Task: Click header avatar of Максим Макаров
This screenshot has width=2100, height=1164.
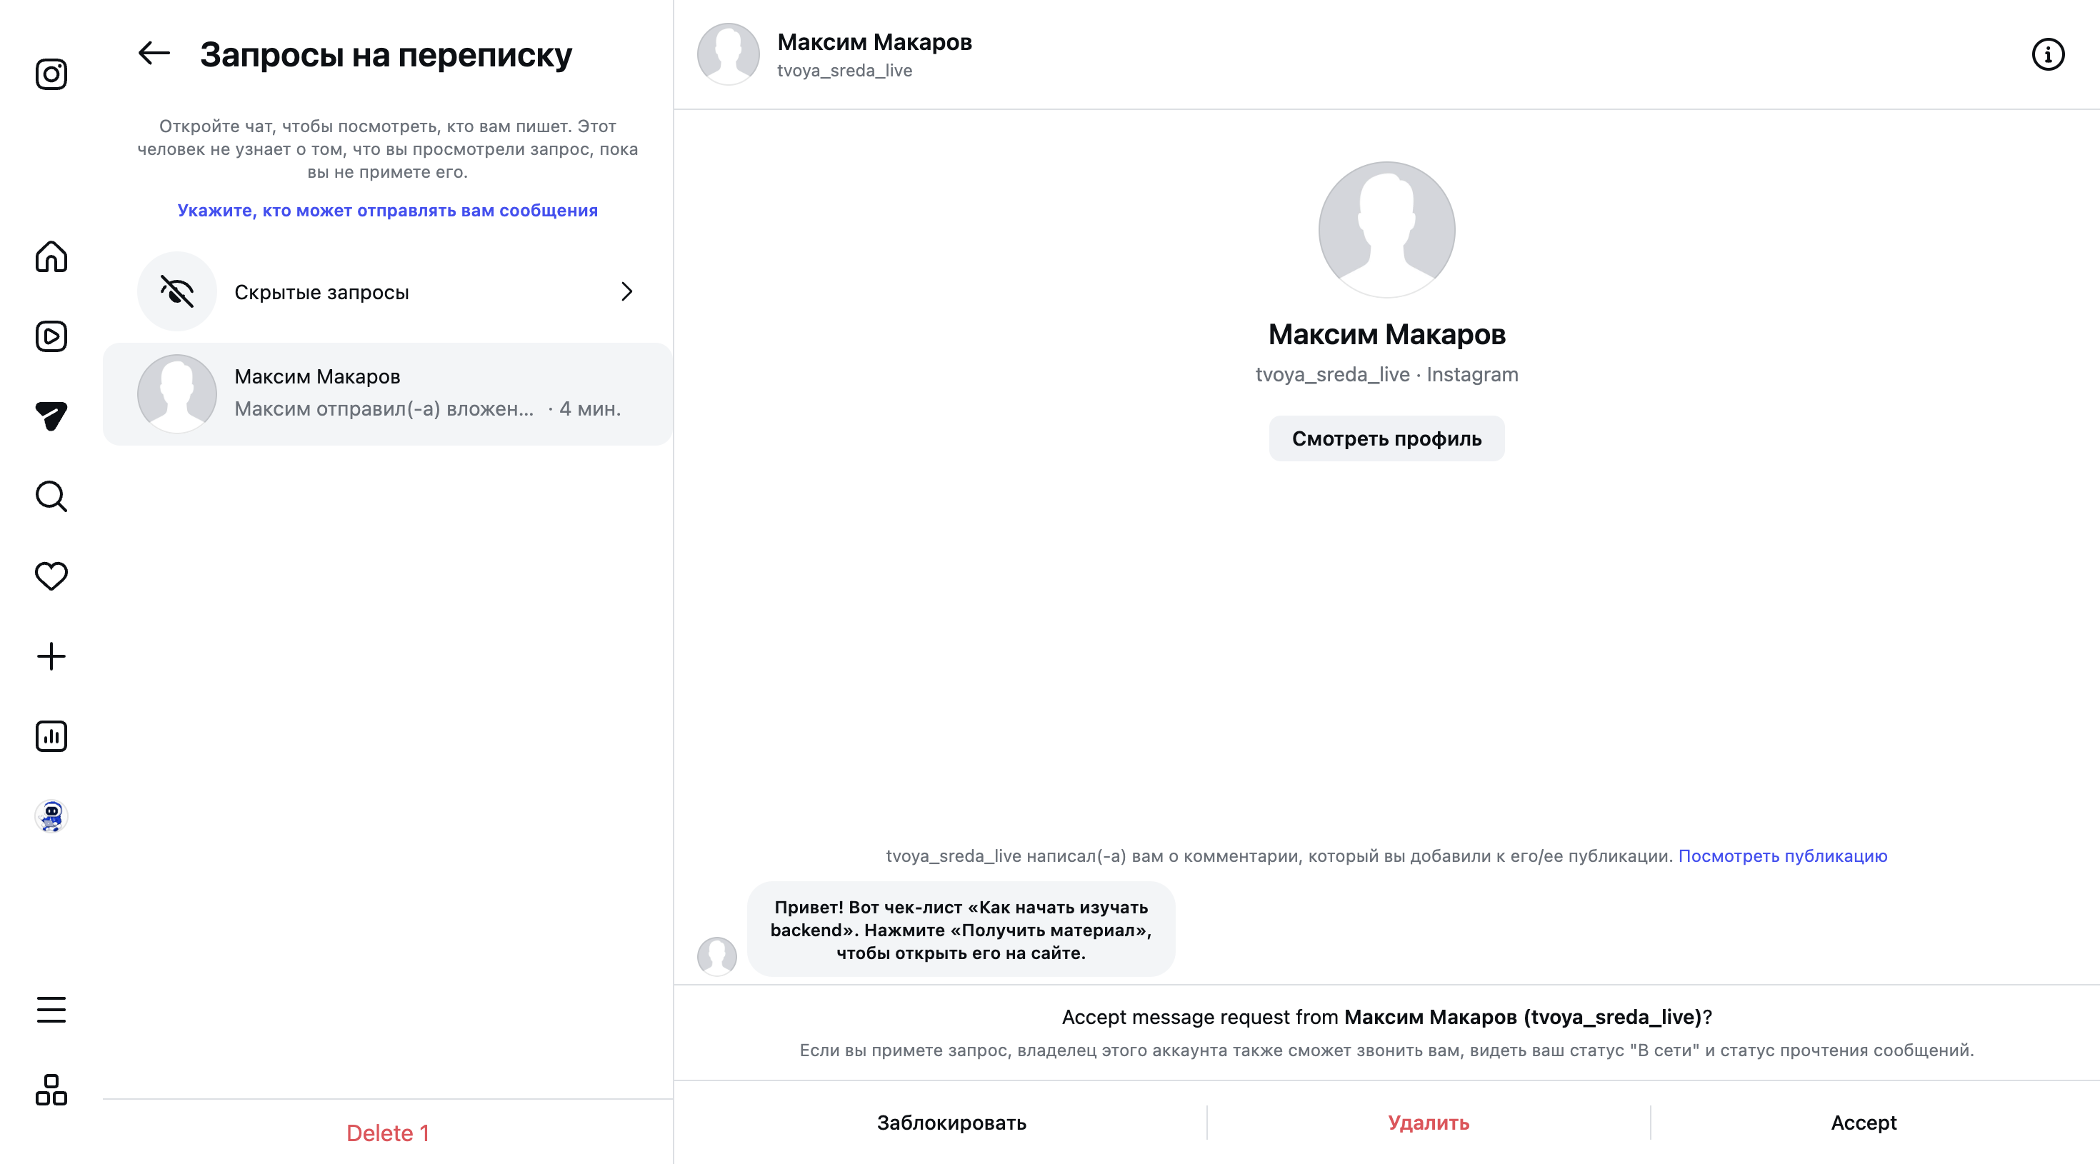Action: pyautogui.click(x=728, y=54)
